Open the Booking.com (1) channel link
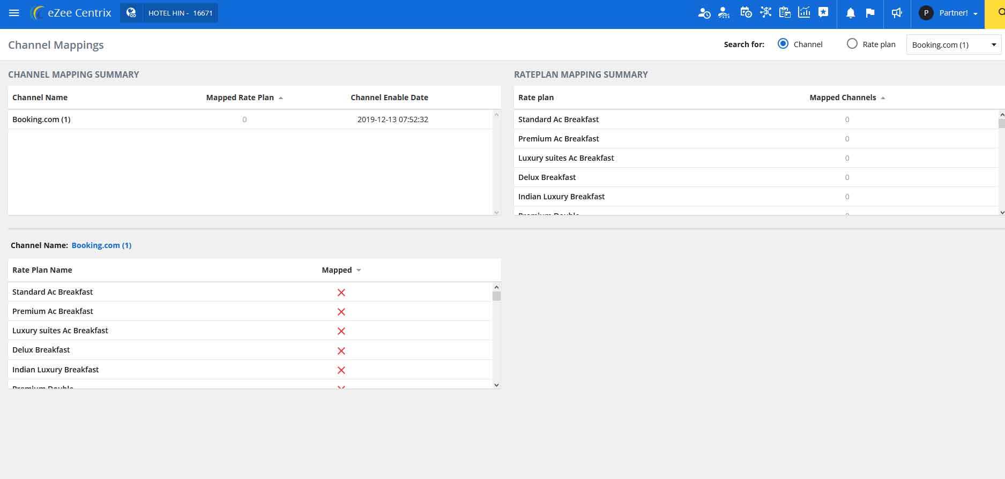The height and width of the screenshot is (479, 1005). coord(101,245)
